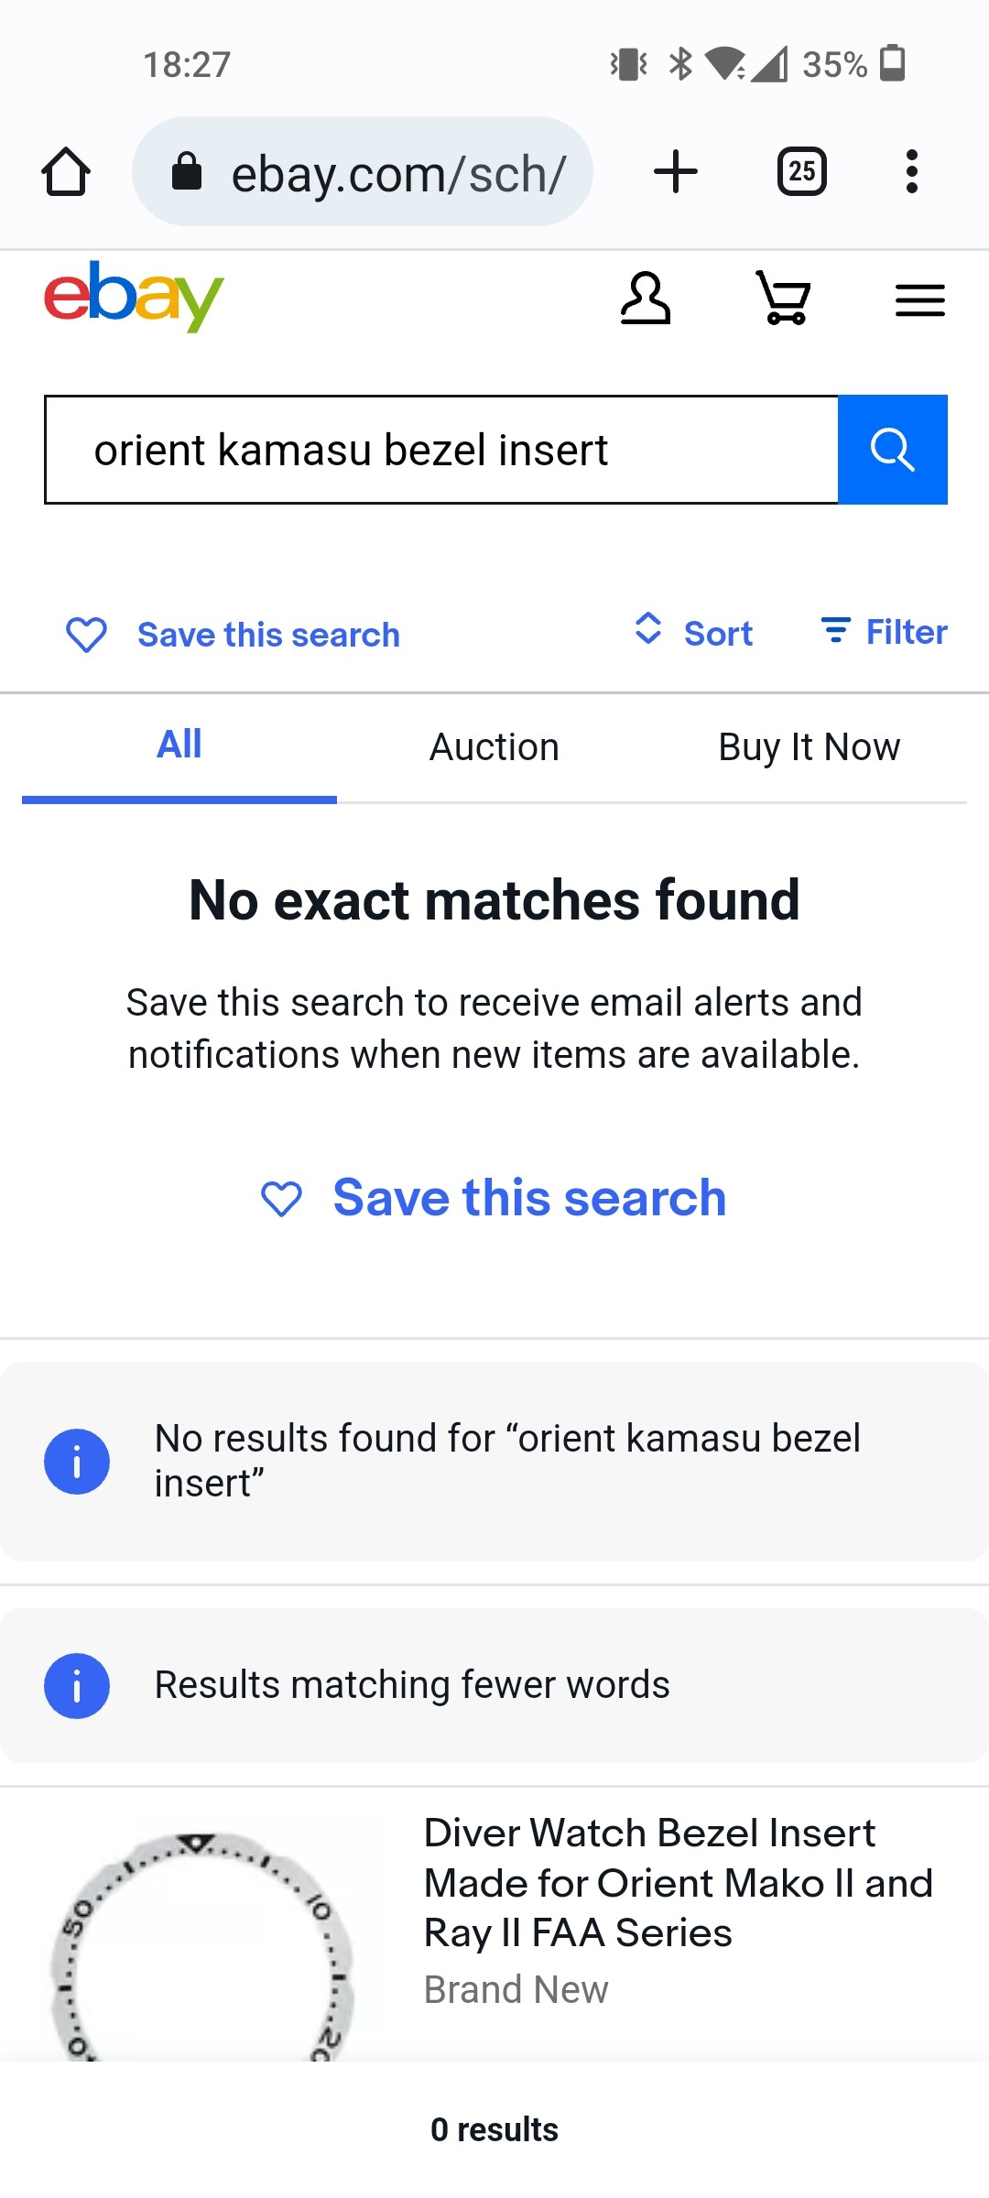Switch to the Buy It Now tab
The height and width of the screenshot is (2198, 989).
coord(809,747)
